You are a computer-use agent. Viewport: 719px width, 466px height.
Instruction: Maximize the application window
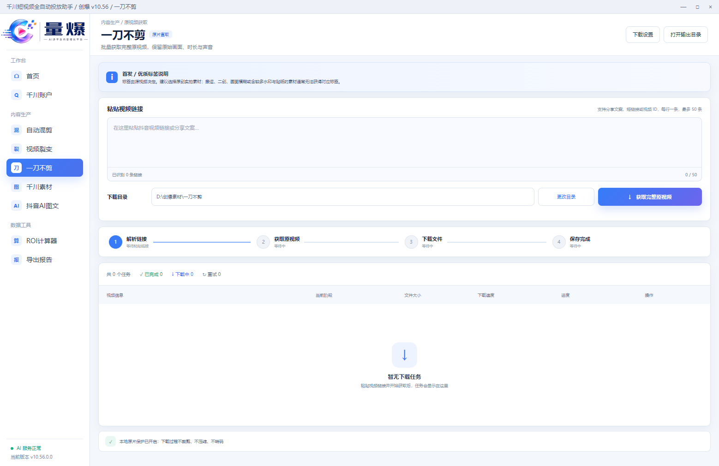tap(697, 7)
